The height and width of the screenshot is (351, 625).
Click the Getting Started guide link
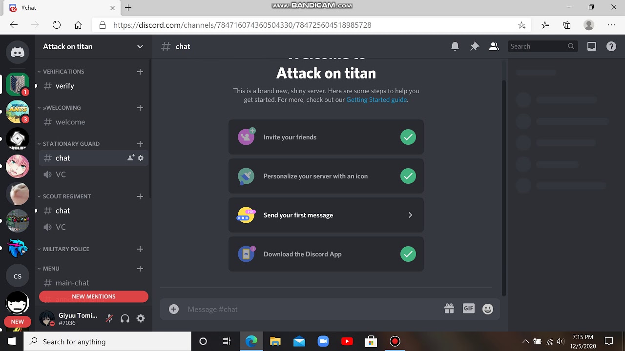[x=376, y=99]
